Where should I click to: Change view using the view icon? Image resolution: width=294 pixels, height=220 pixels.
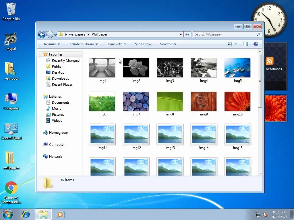click(230, 44)
